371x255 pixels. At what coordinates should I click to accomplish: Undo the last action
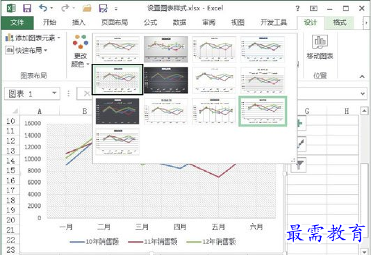[43, 8]
